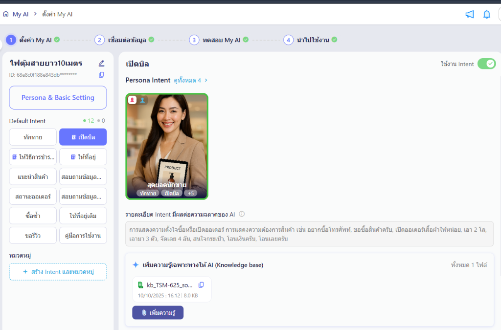Screen dimensions: 501x330
Task: Disable the ใช้งาน Intent toggle
Action: coord(487,64)
